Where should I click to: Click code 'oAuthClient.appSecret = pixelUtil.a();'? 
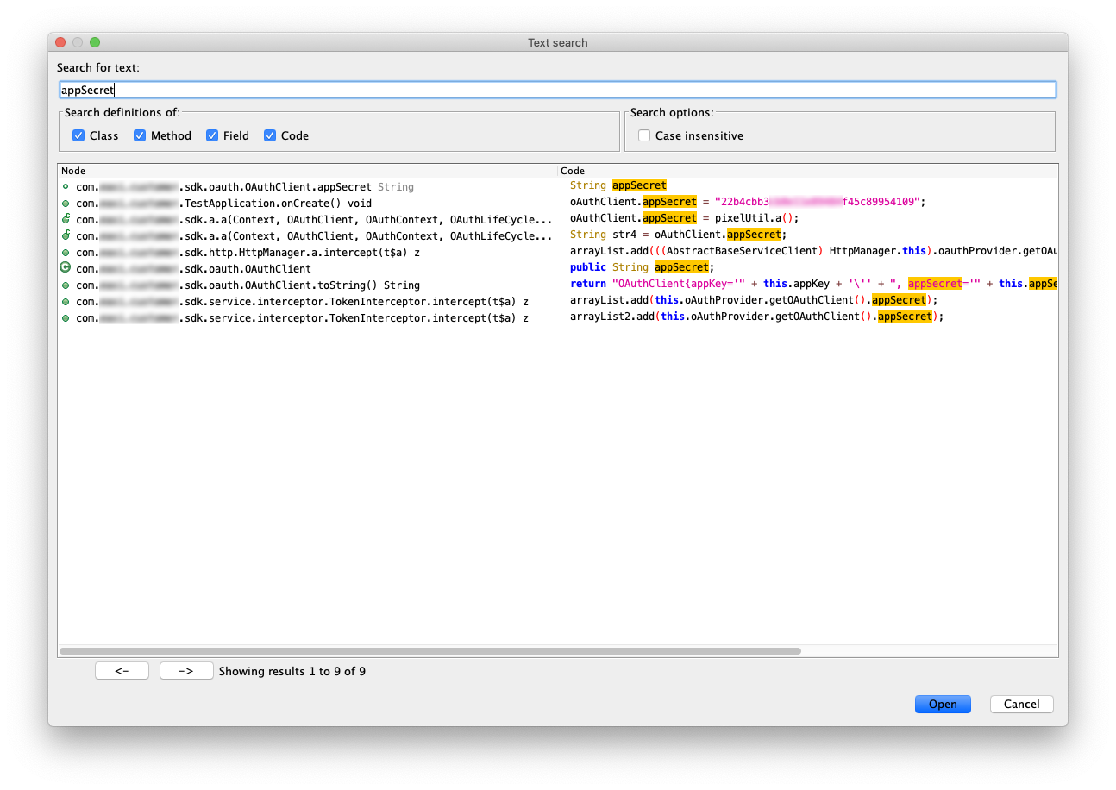[685, 218]
